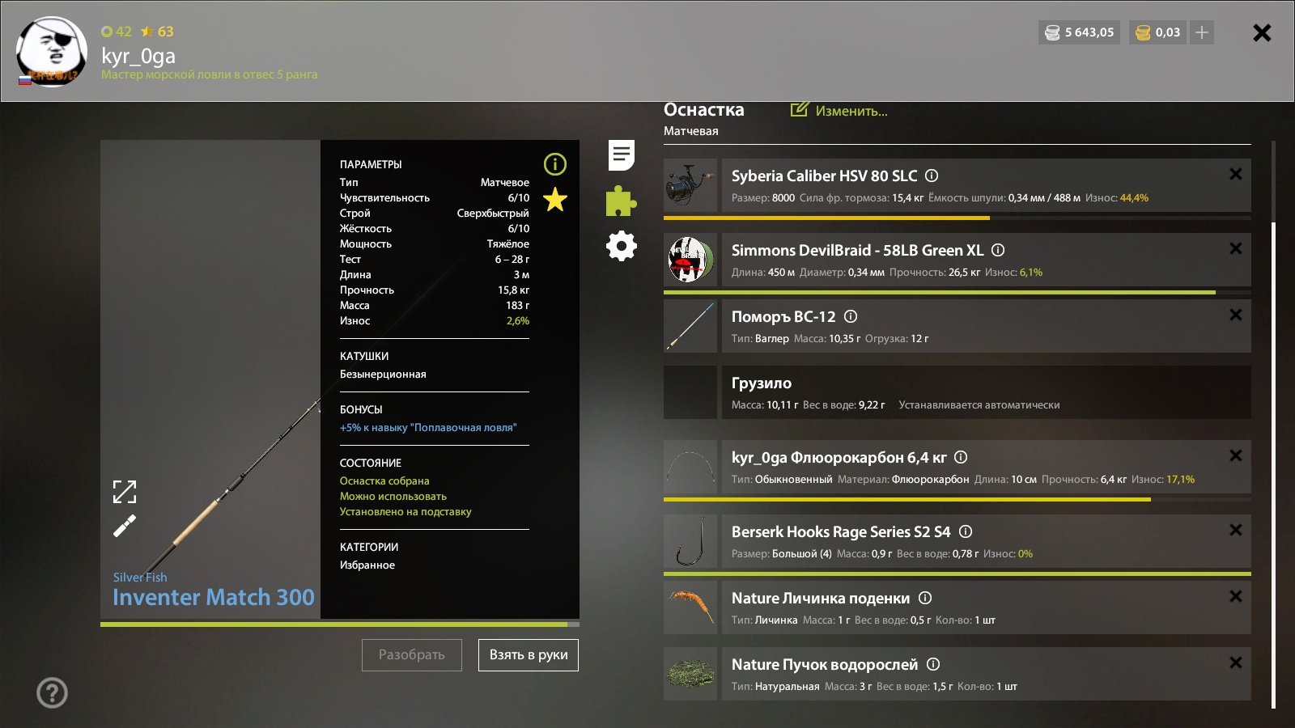Remove Поморъ BC-12 float from rig
This screenshot has height=728, width=1295.
tap(1236, 315)
